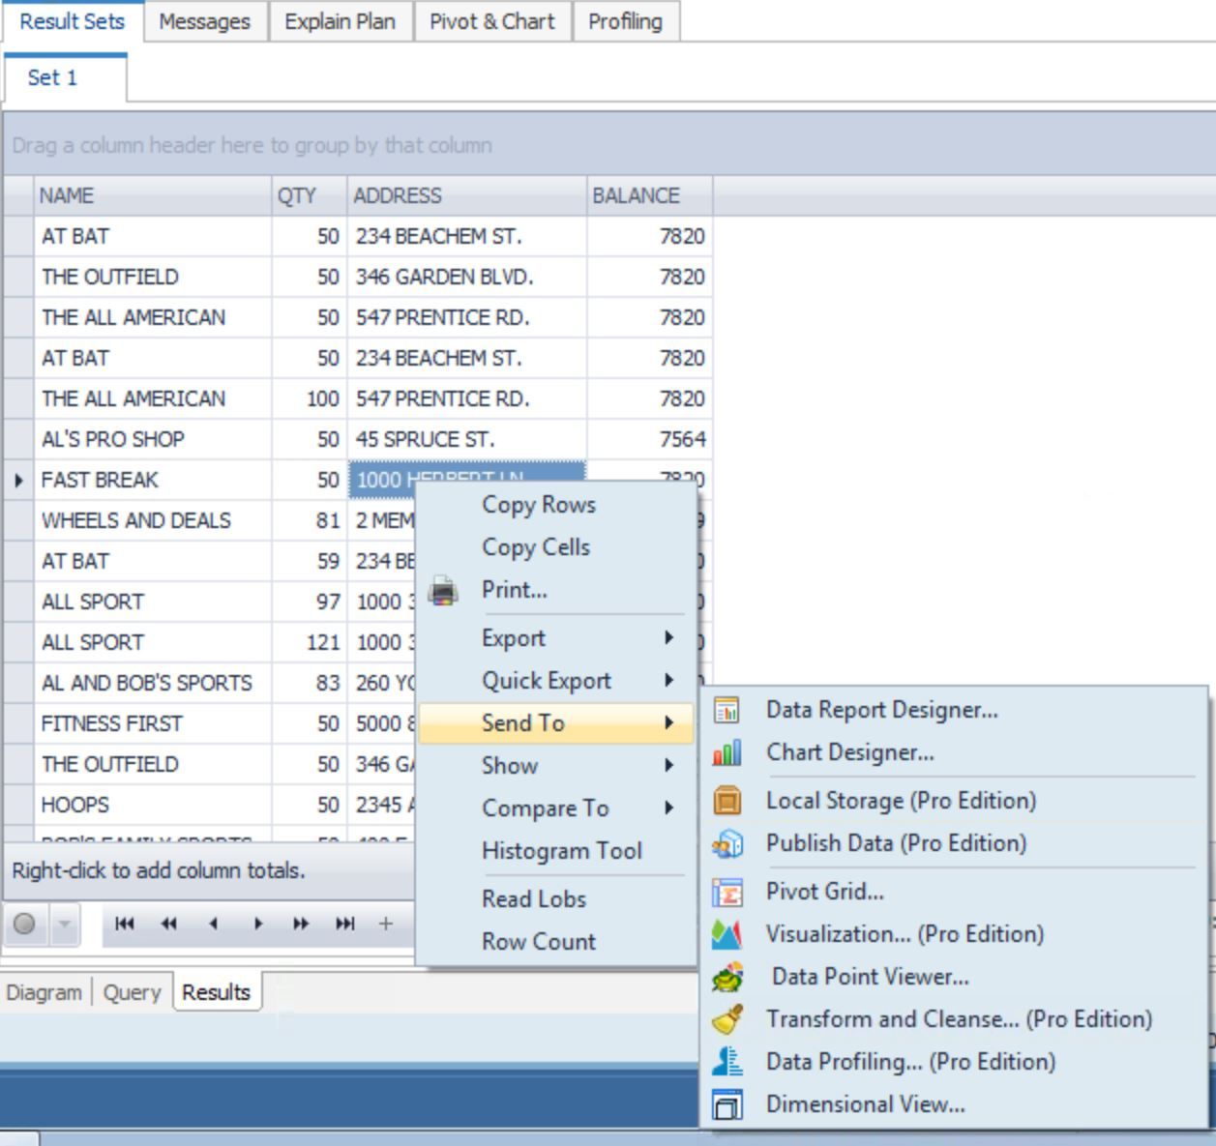Select the Set 1 result tab
This screenshot has width=1216, height=1146.
tap(65, 77)
